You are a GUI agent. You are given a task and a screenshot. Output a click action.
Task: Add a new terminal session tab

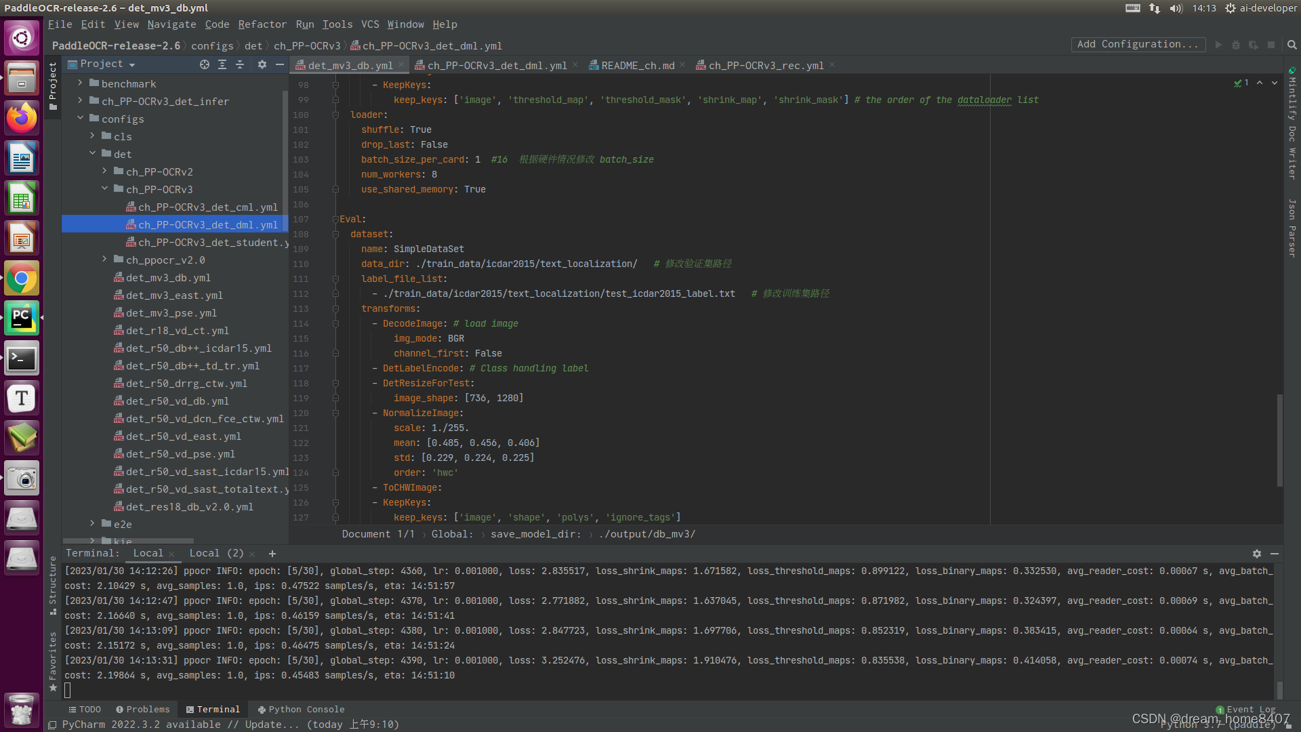pos(272,554)
